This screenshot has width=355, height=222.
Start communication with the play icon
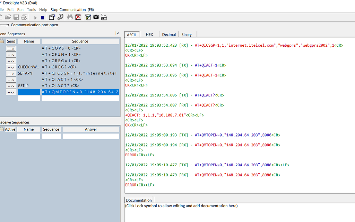tap(35, 17)
